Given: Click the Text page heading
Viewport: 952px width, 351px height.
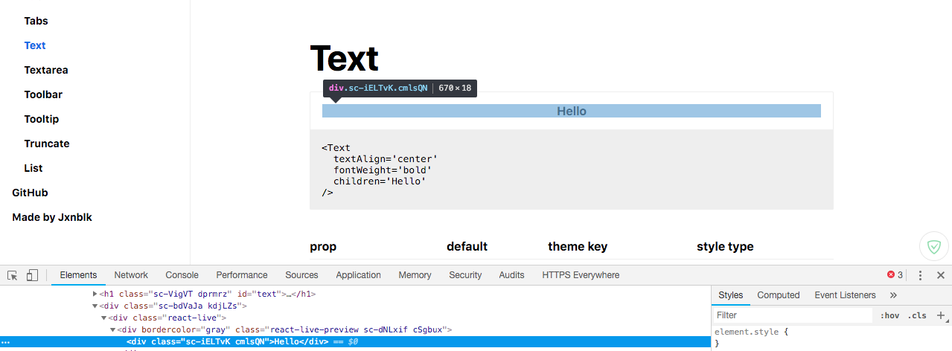Looking at the screenshot, I should click(344, 59).
